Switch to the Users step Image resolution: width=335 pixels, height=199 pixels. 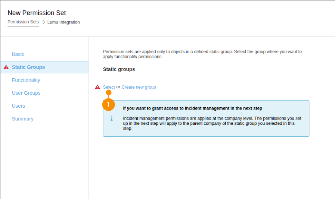(x=18, y=106)
